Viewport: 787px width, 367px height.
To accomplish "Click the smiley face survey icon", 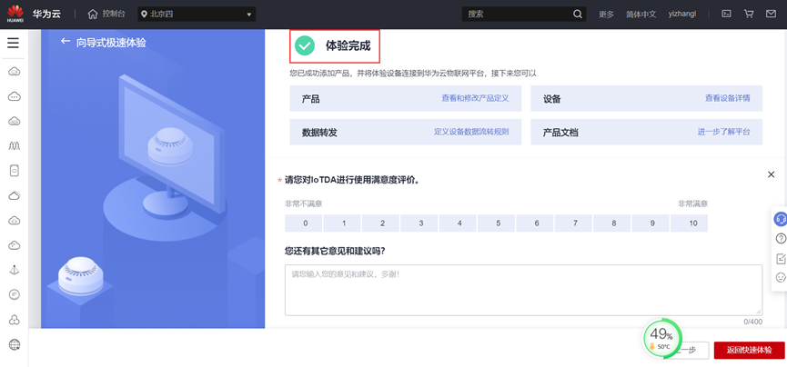I will pos(781,277).
